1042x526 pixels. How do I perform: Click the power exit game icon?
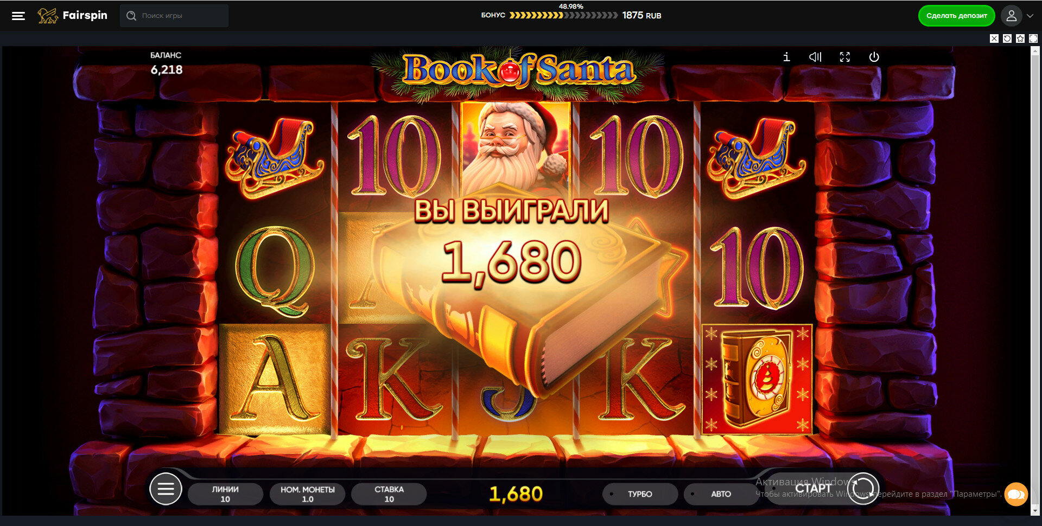tap(874, 57)
